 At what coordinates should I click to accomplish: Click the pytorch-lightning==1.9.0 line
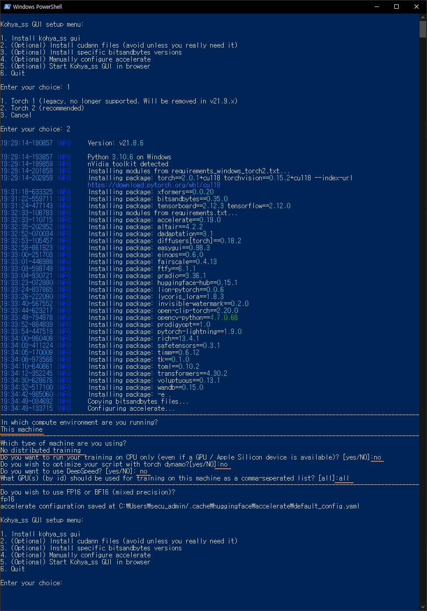164,332
